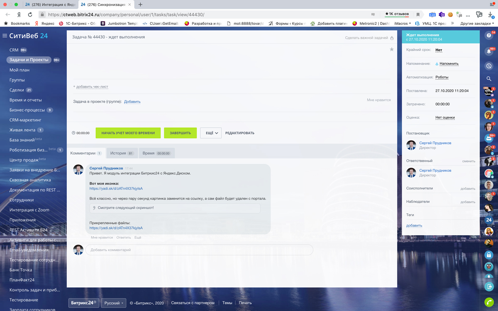Open the notifications bell in right sidebar

489,51
